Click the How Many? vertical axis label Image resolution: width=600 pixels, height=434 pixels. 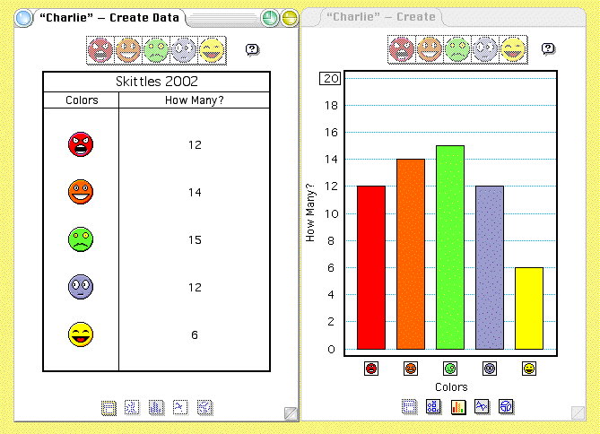pos(310,213)
